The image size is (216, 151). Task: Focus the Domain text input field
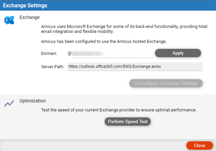point(112,54)
